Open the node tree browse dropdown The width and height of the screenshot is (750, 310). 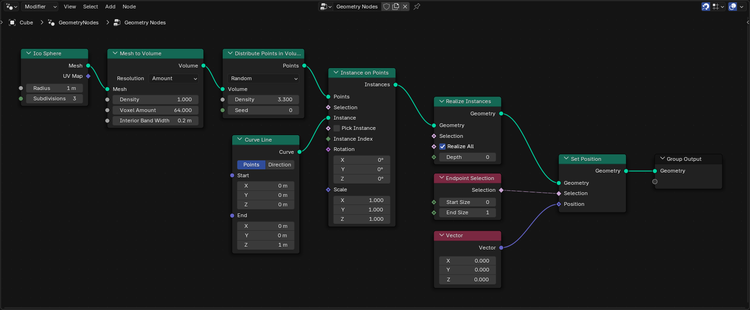326,7
